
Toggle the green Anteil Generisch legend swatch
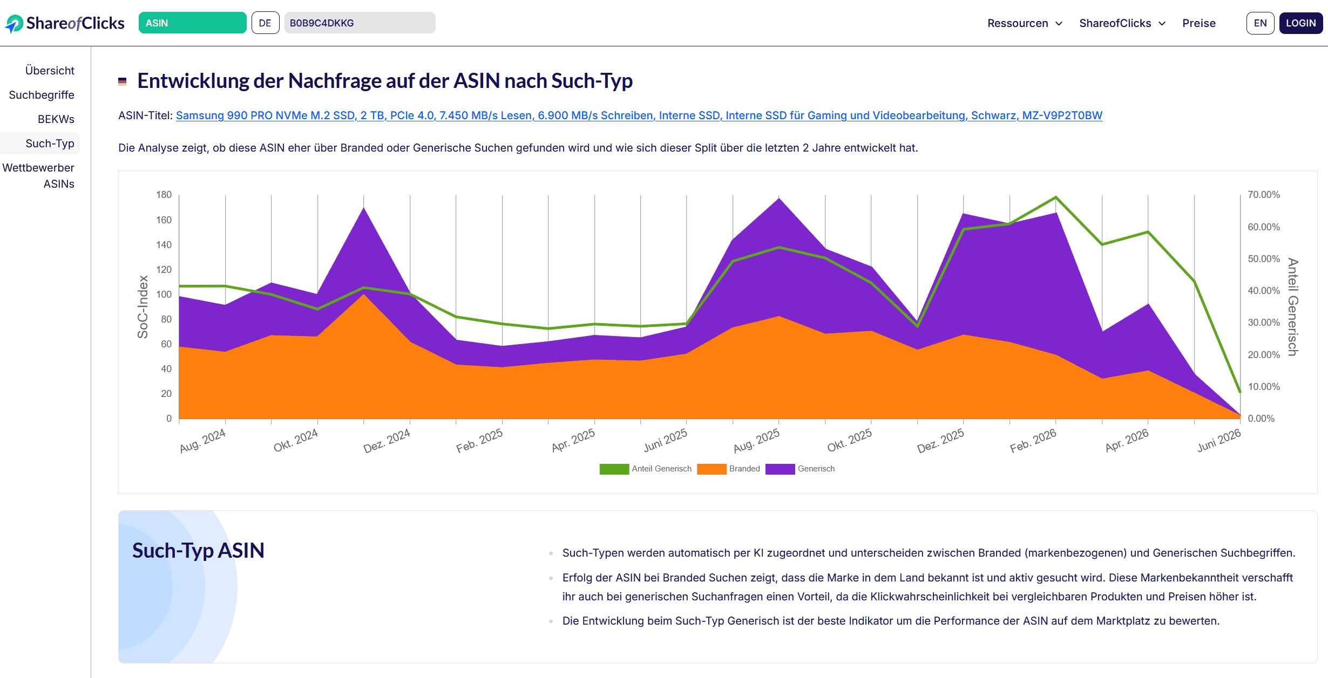(614, 469)
